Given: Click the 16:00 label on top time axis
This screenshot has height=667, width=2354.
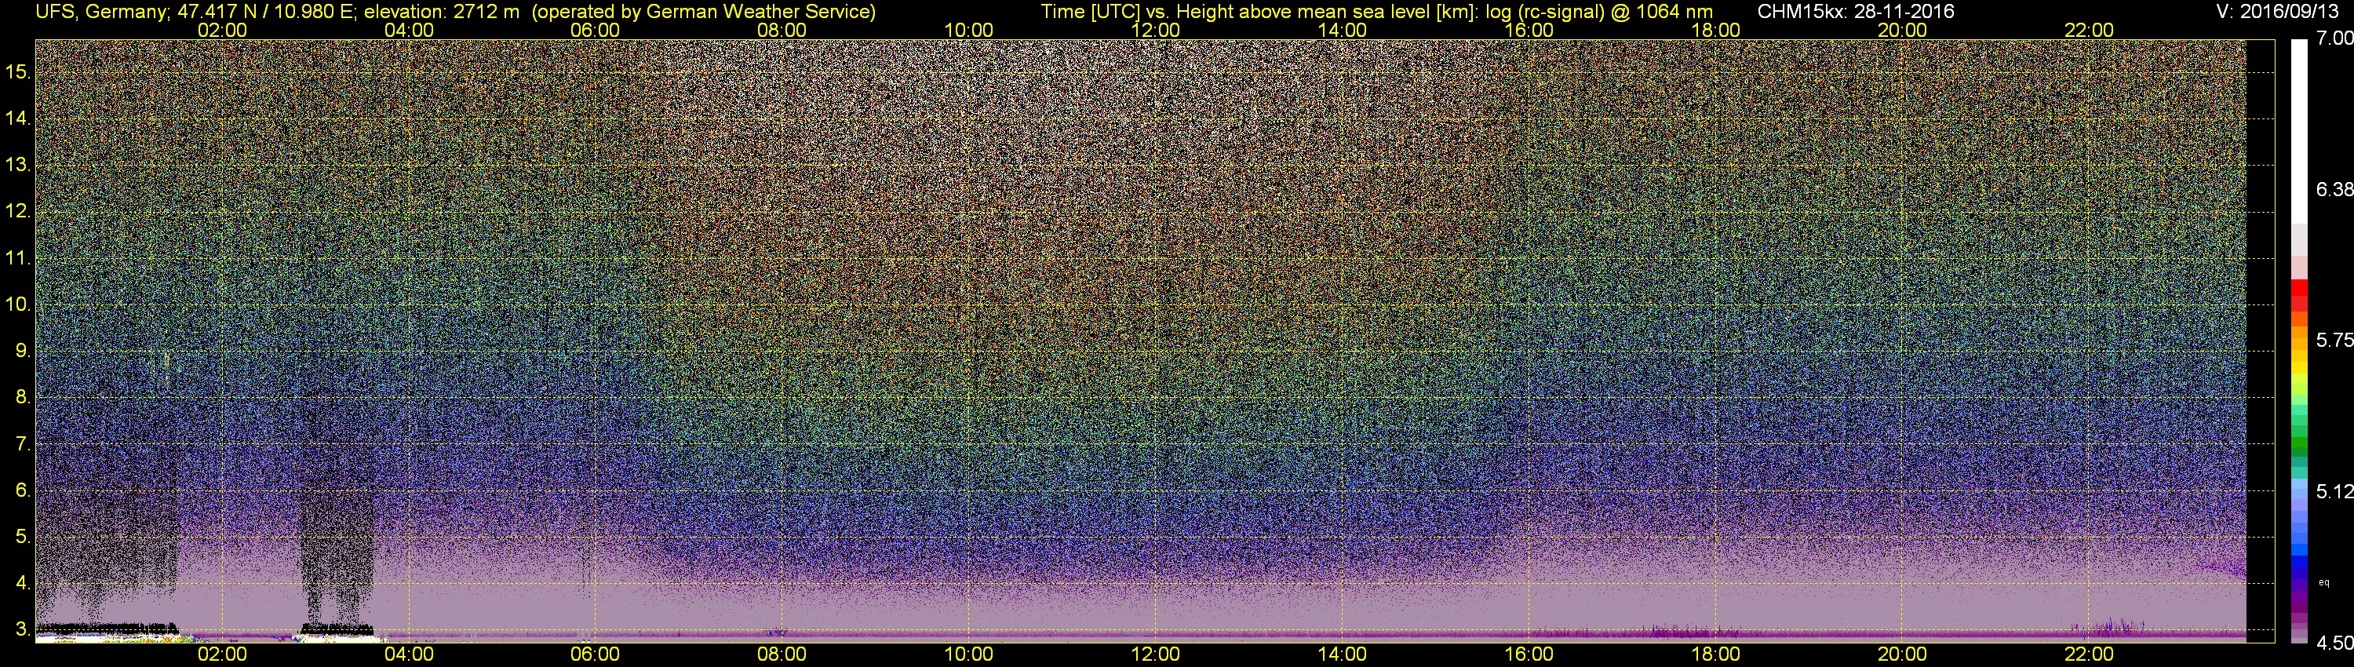Looking at the screenshot, I should tap(1529, 29).
